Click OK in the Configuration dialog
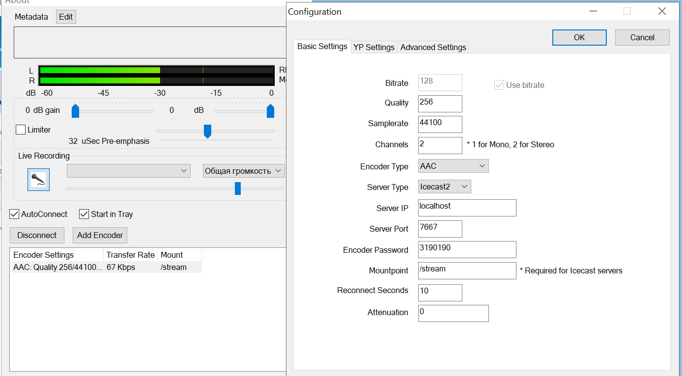This screenshot has height=376, width=682. point(579,37)
